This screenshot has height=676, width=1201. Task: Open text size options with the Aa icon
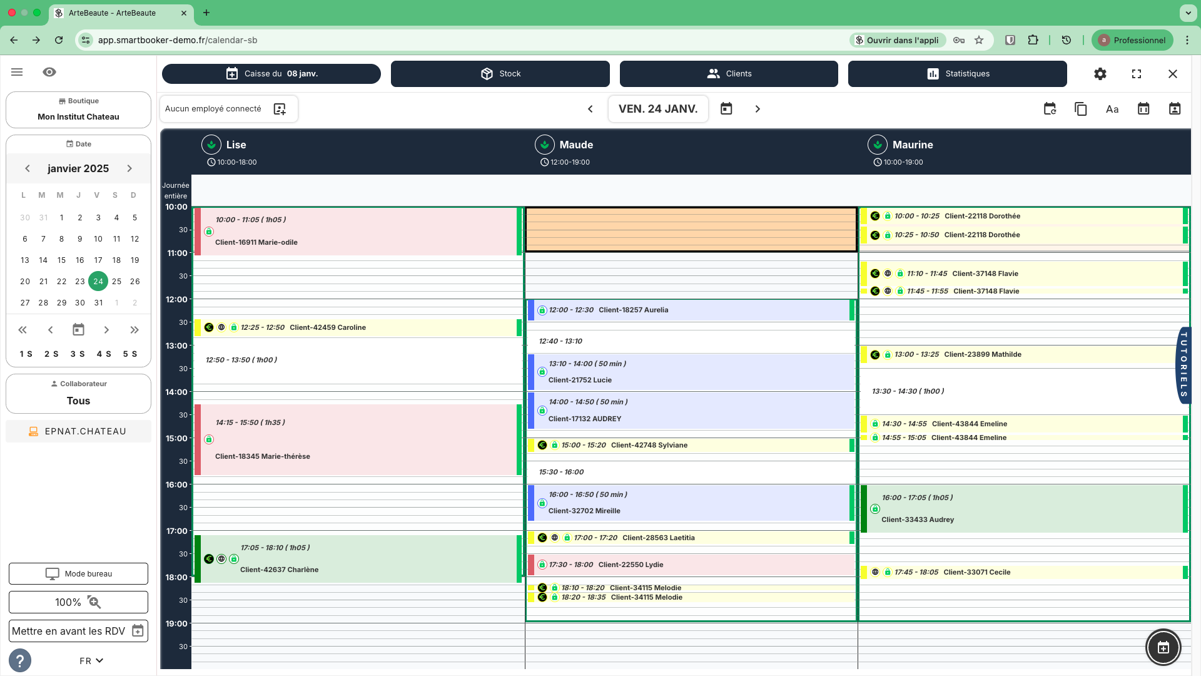coord(1112,109)
